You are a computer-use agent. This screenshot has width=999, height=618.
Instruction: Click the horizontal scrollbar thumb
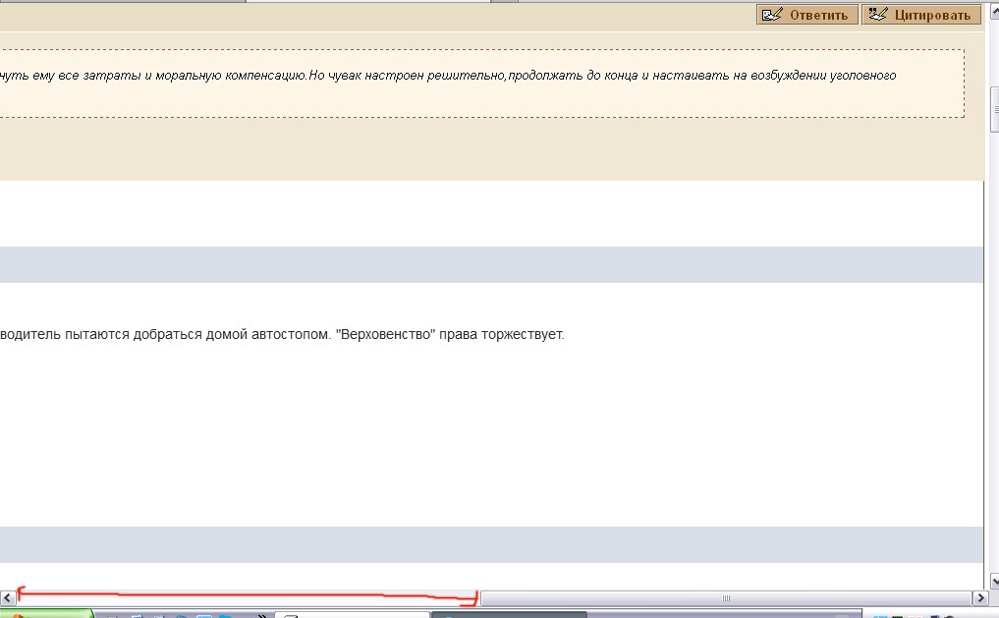pos(726,597)
